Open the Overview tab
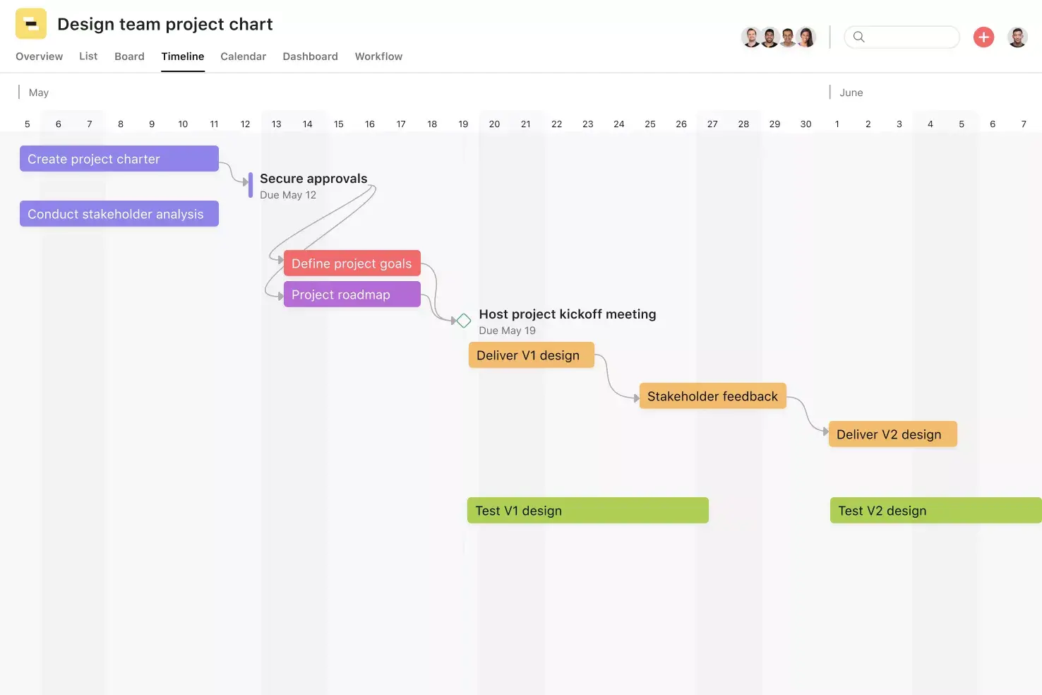The image size is (1042, 695). point(39,57)
